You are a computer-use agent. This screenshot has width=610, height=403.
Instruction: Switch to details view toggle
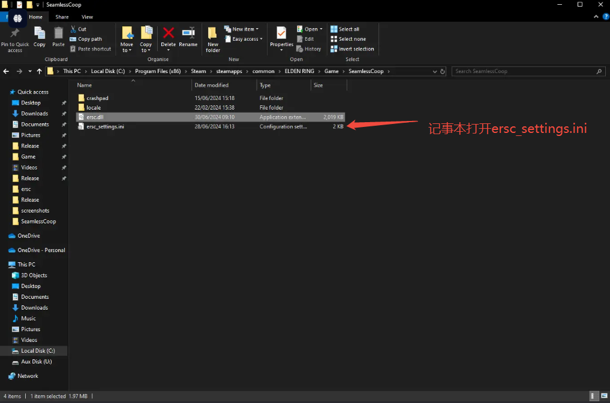click(x=593, y=396)
